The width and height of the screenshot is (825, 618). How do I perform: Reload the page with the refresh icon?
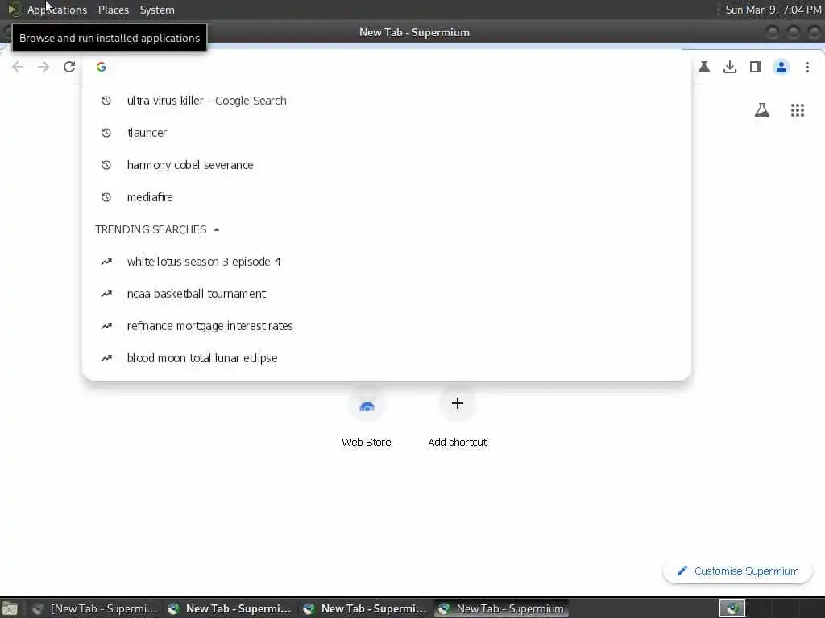(x=69, y=67)
